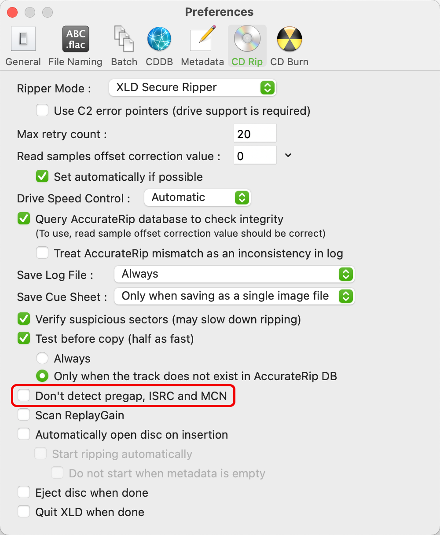Switch to the Batch preferences icon

(124, 39)
